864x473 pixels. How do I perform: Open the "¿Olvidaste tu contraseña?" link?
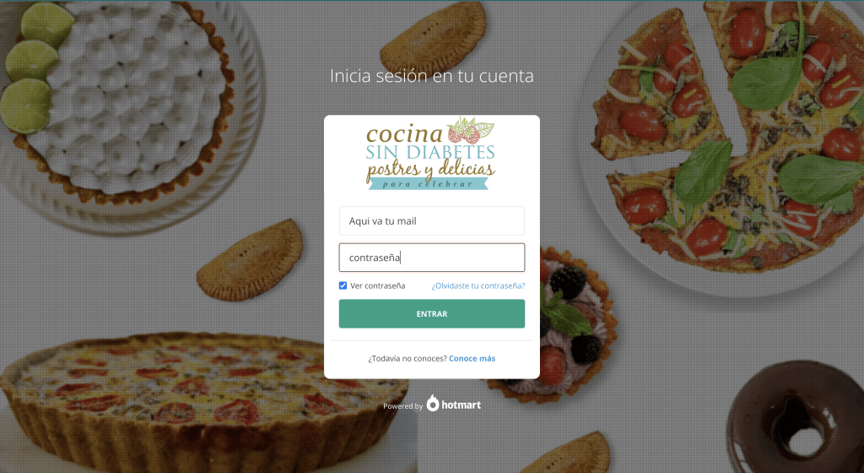478,285
